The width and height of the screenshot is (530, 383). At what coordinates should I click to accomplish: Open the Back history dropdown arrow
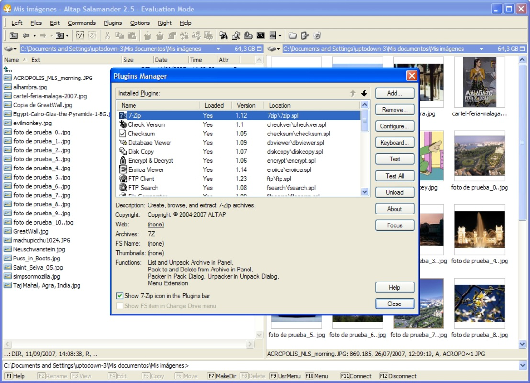point(34,35)
